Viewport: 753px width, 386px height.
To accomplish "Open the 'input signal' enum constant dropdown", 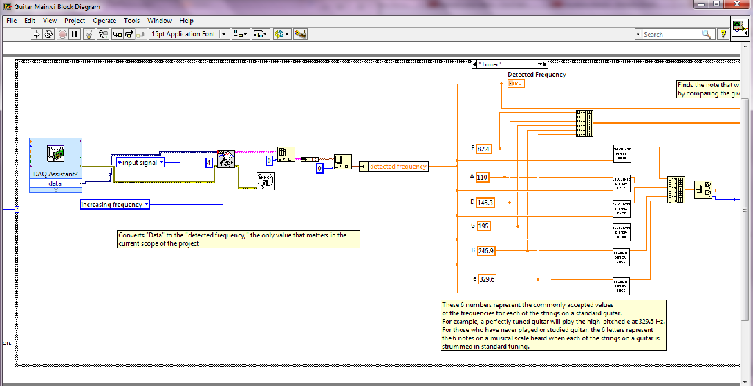I will [x=140, y=163].
